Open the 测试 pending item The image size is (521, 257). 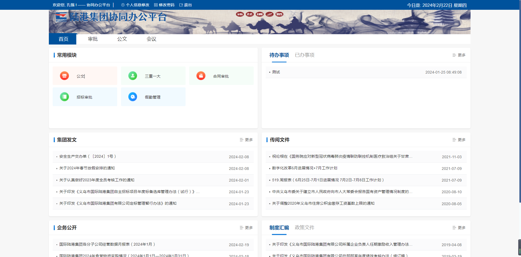point(276,72)
